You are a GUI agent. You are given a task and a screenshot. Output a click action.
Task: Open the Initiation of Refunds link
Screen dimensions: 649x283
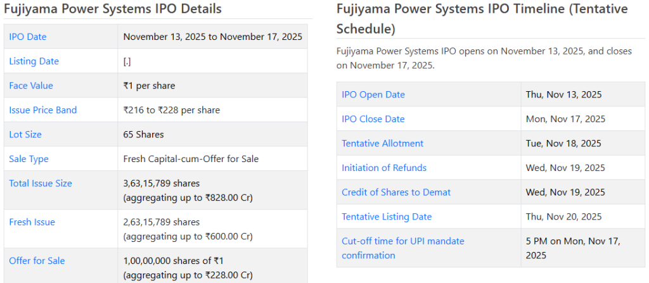[x=384, y=168]
